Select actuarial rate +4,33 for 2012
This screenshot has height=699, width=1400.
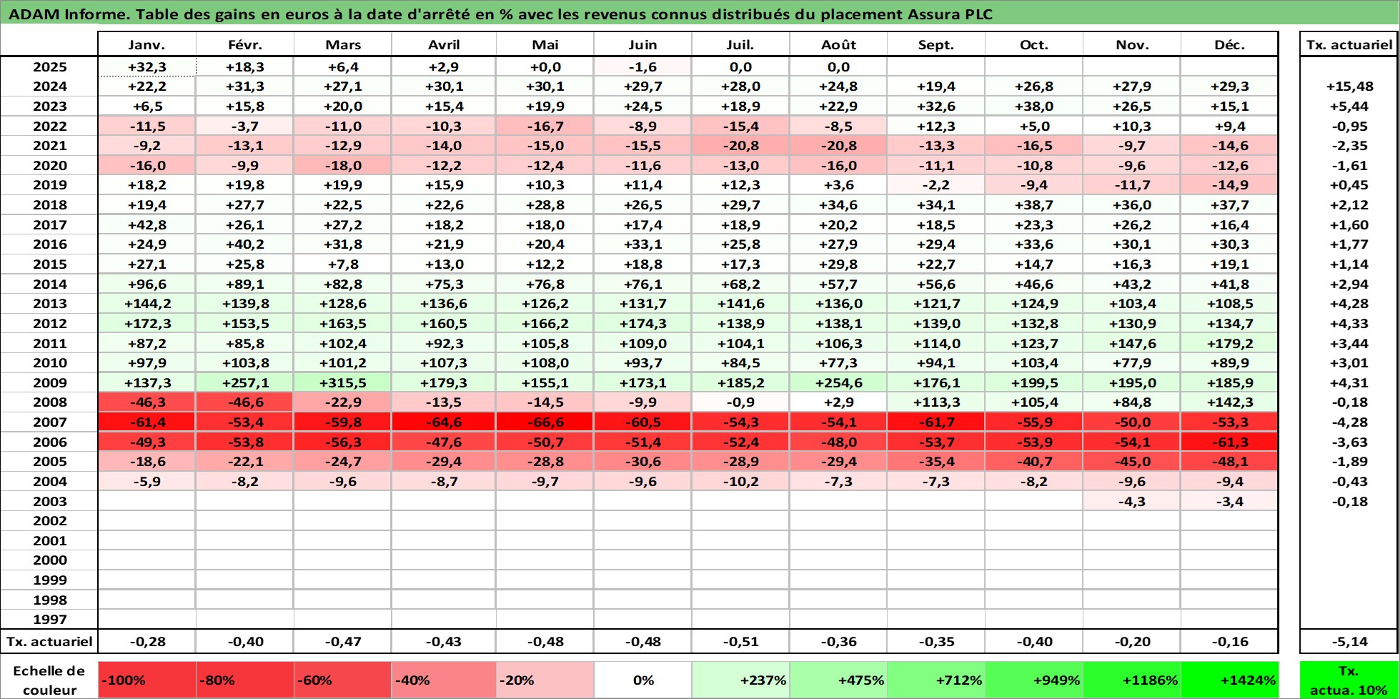click(x=1349, y=323)
